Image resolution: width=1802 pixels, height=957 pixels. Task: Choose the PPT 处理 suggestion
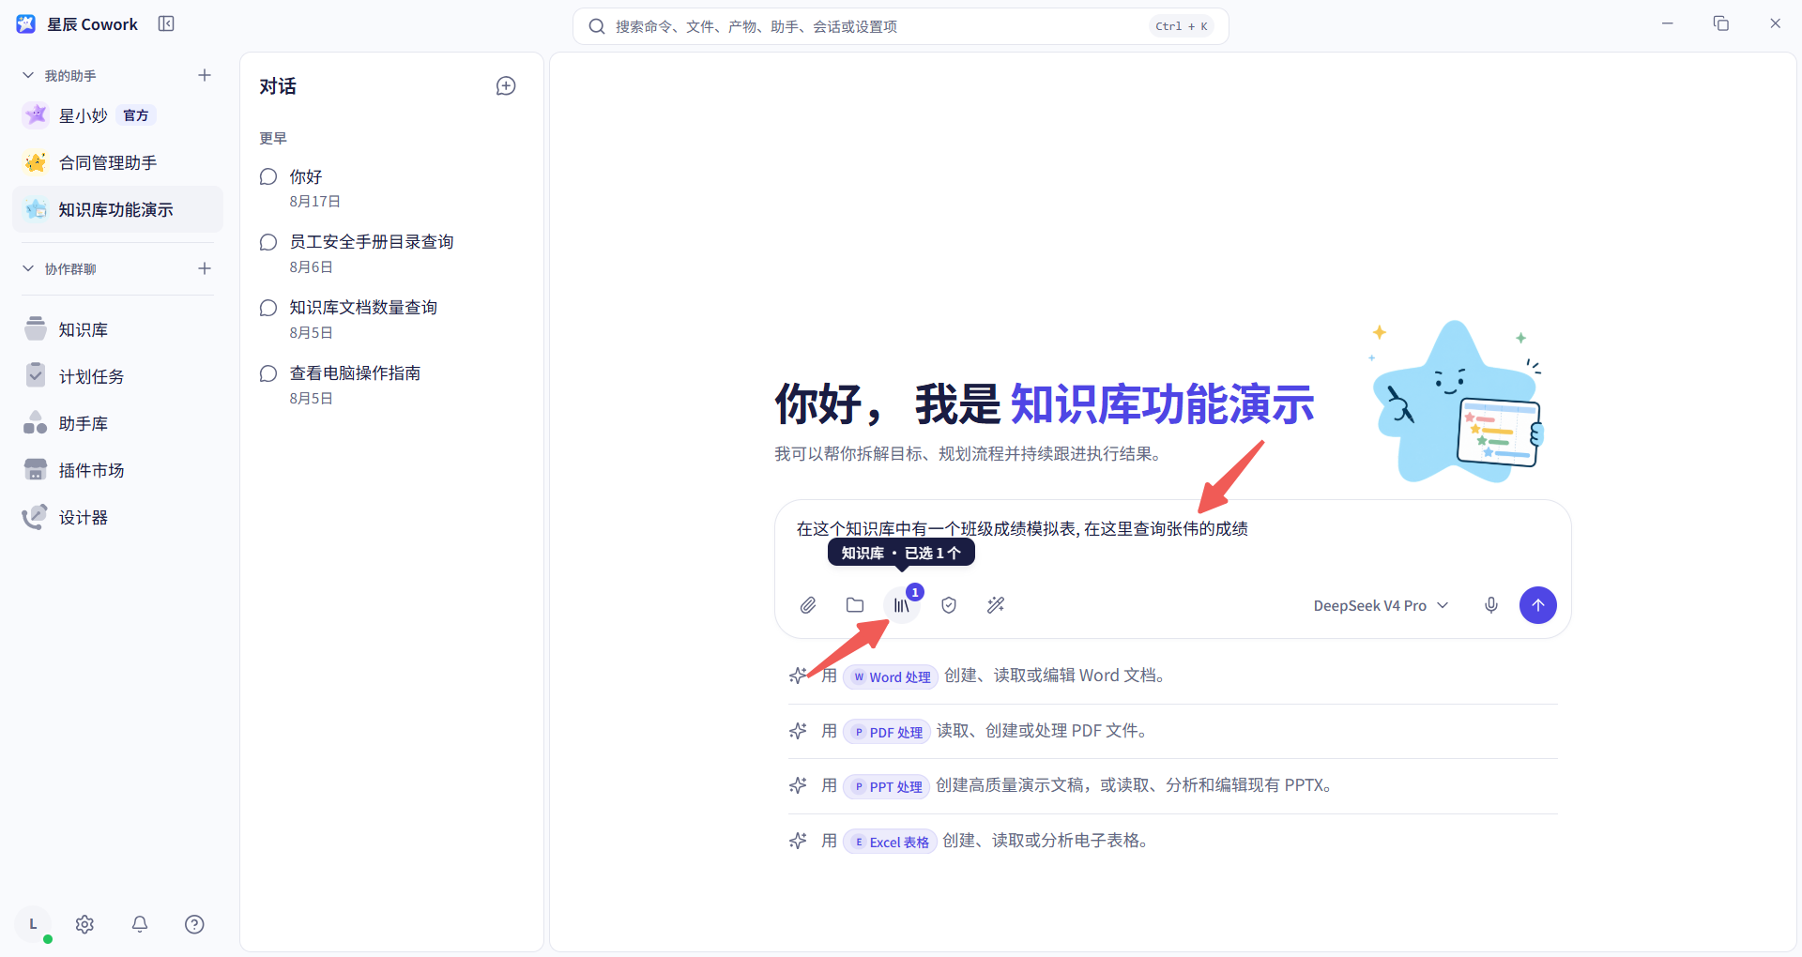tap(886, 786)
